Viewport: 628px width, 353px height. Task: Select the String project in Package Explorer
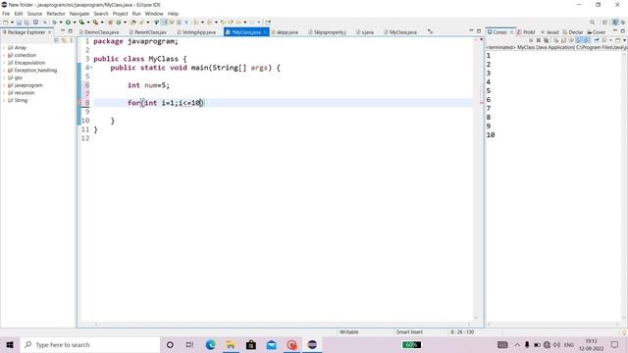tap(21, 100)
